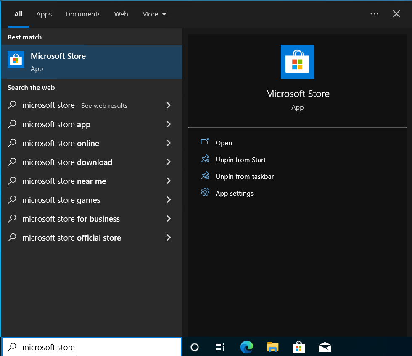Expand the 'microsoft store games' chevron
412x356 pixels.
coord(169,200)
